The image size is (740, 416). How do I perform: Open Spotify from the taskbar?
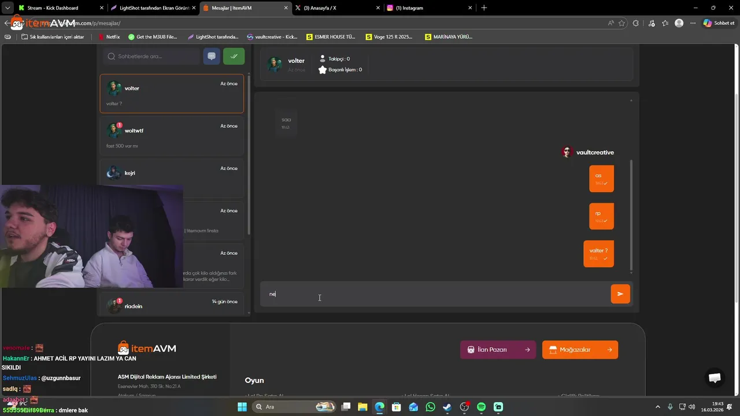(482, 407)
